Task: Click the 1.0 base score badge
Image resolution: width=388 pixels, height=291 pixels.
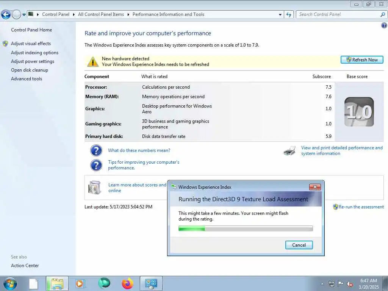Action: pyautogui.click(x=359, y=112)
